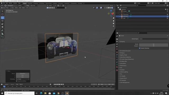Image resolution: width=169 pixels, height=95 pixels.
Task: Open the Texture properties tab icon
Action: 117,70
